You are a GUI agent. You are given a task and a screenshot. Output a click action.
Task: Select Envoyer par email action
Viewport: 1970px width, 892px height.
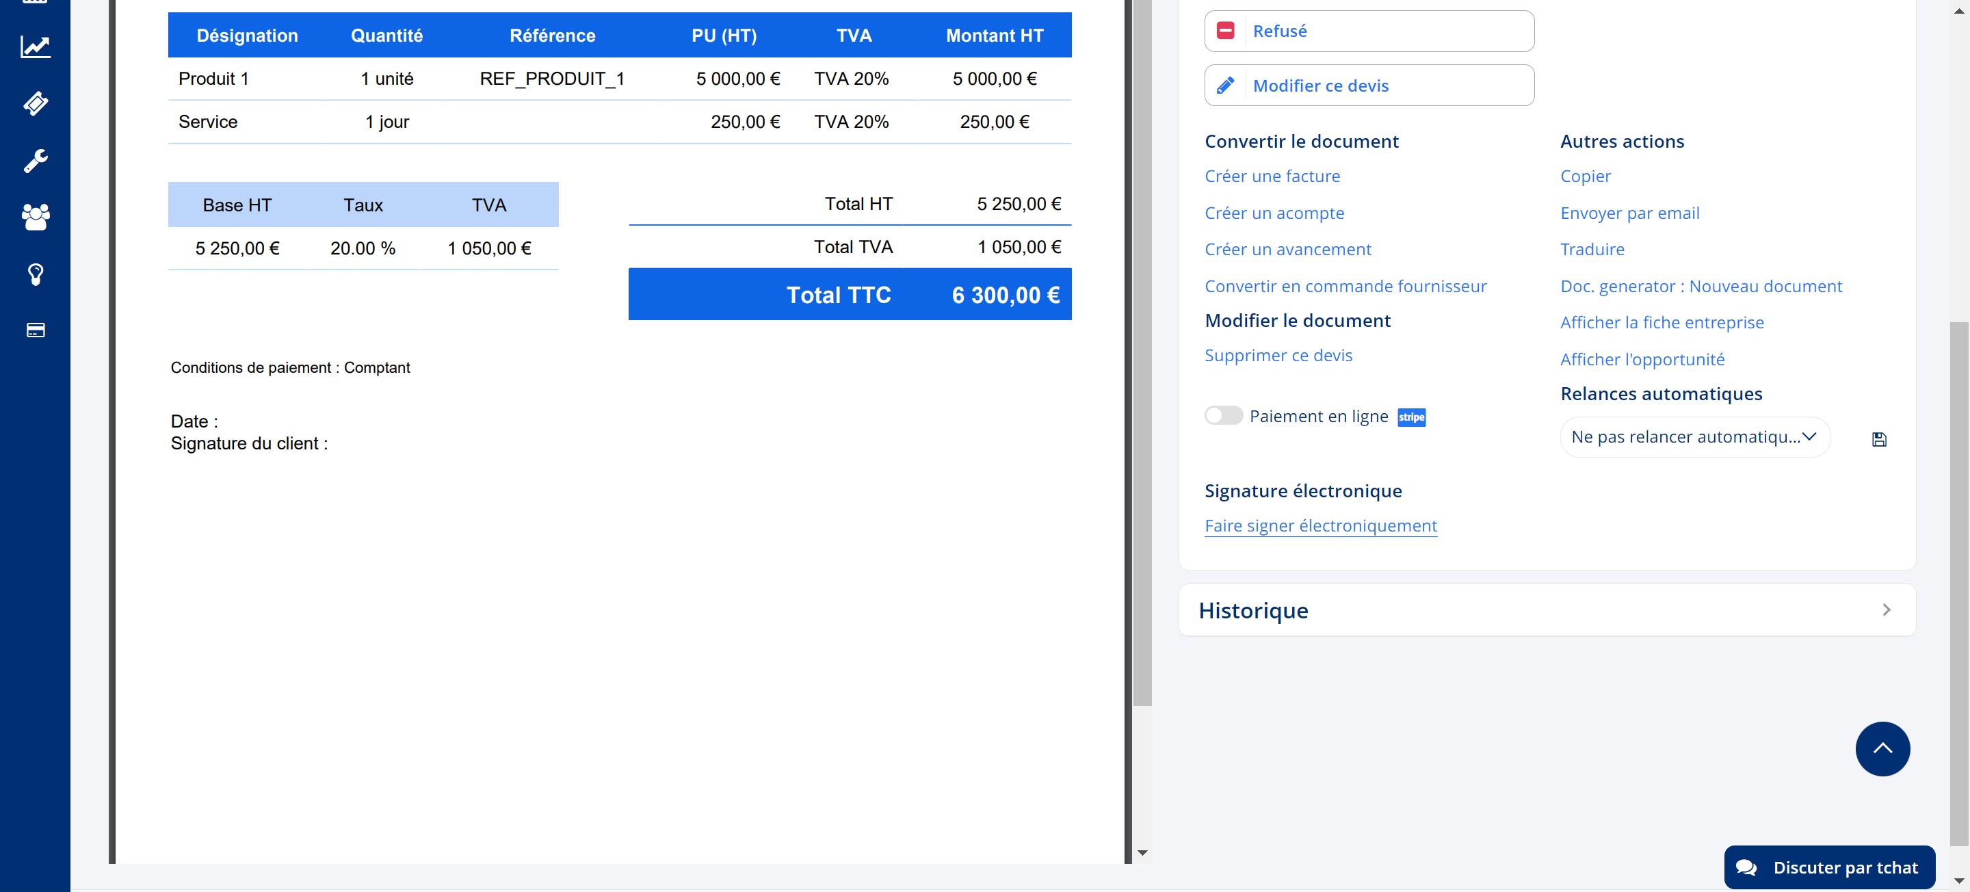pyautogui.click(x=1629, y=213)
